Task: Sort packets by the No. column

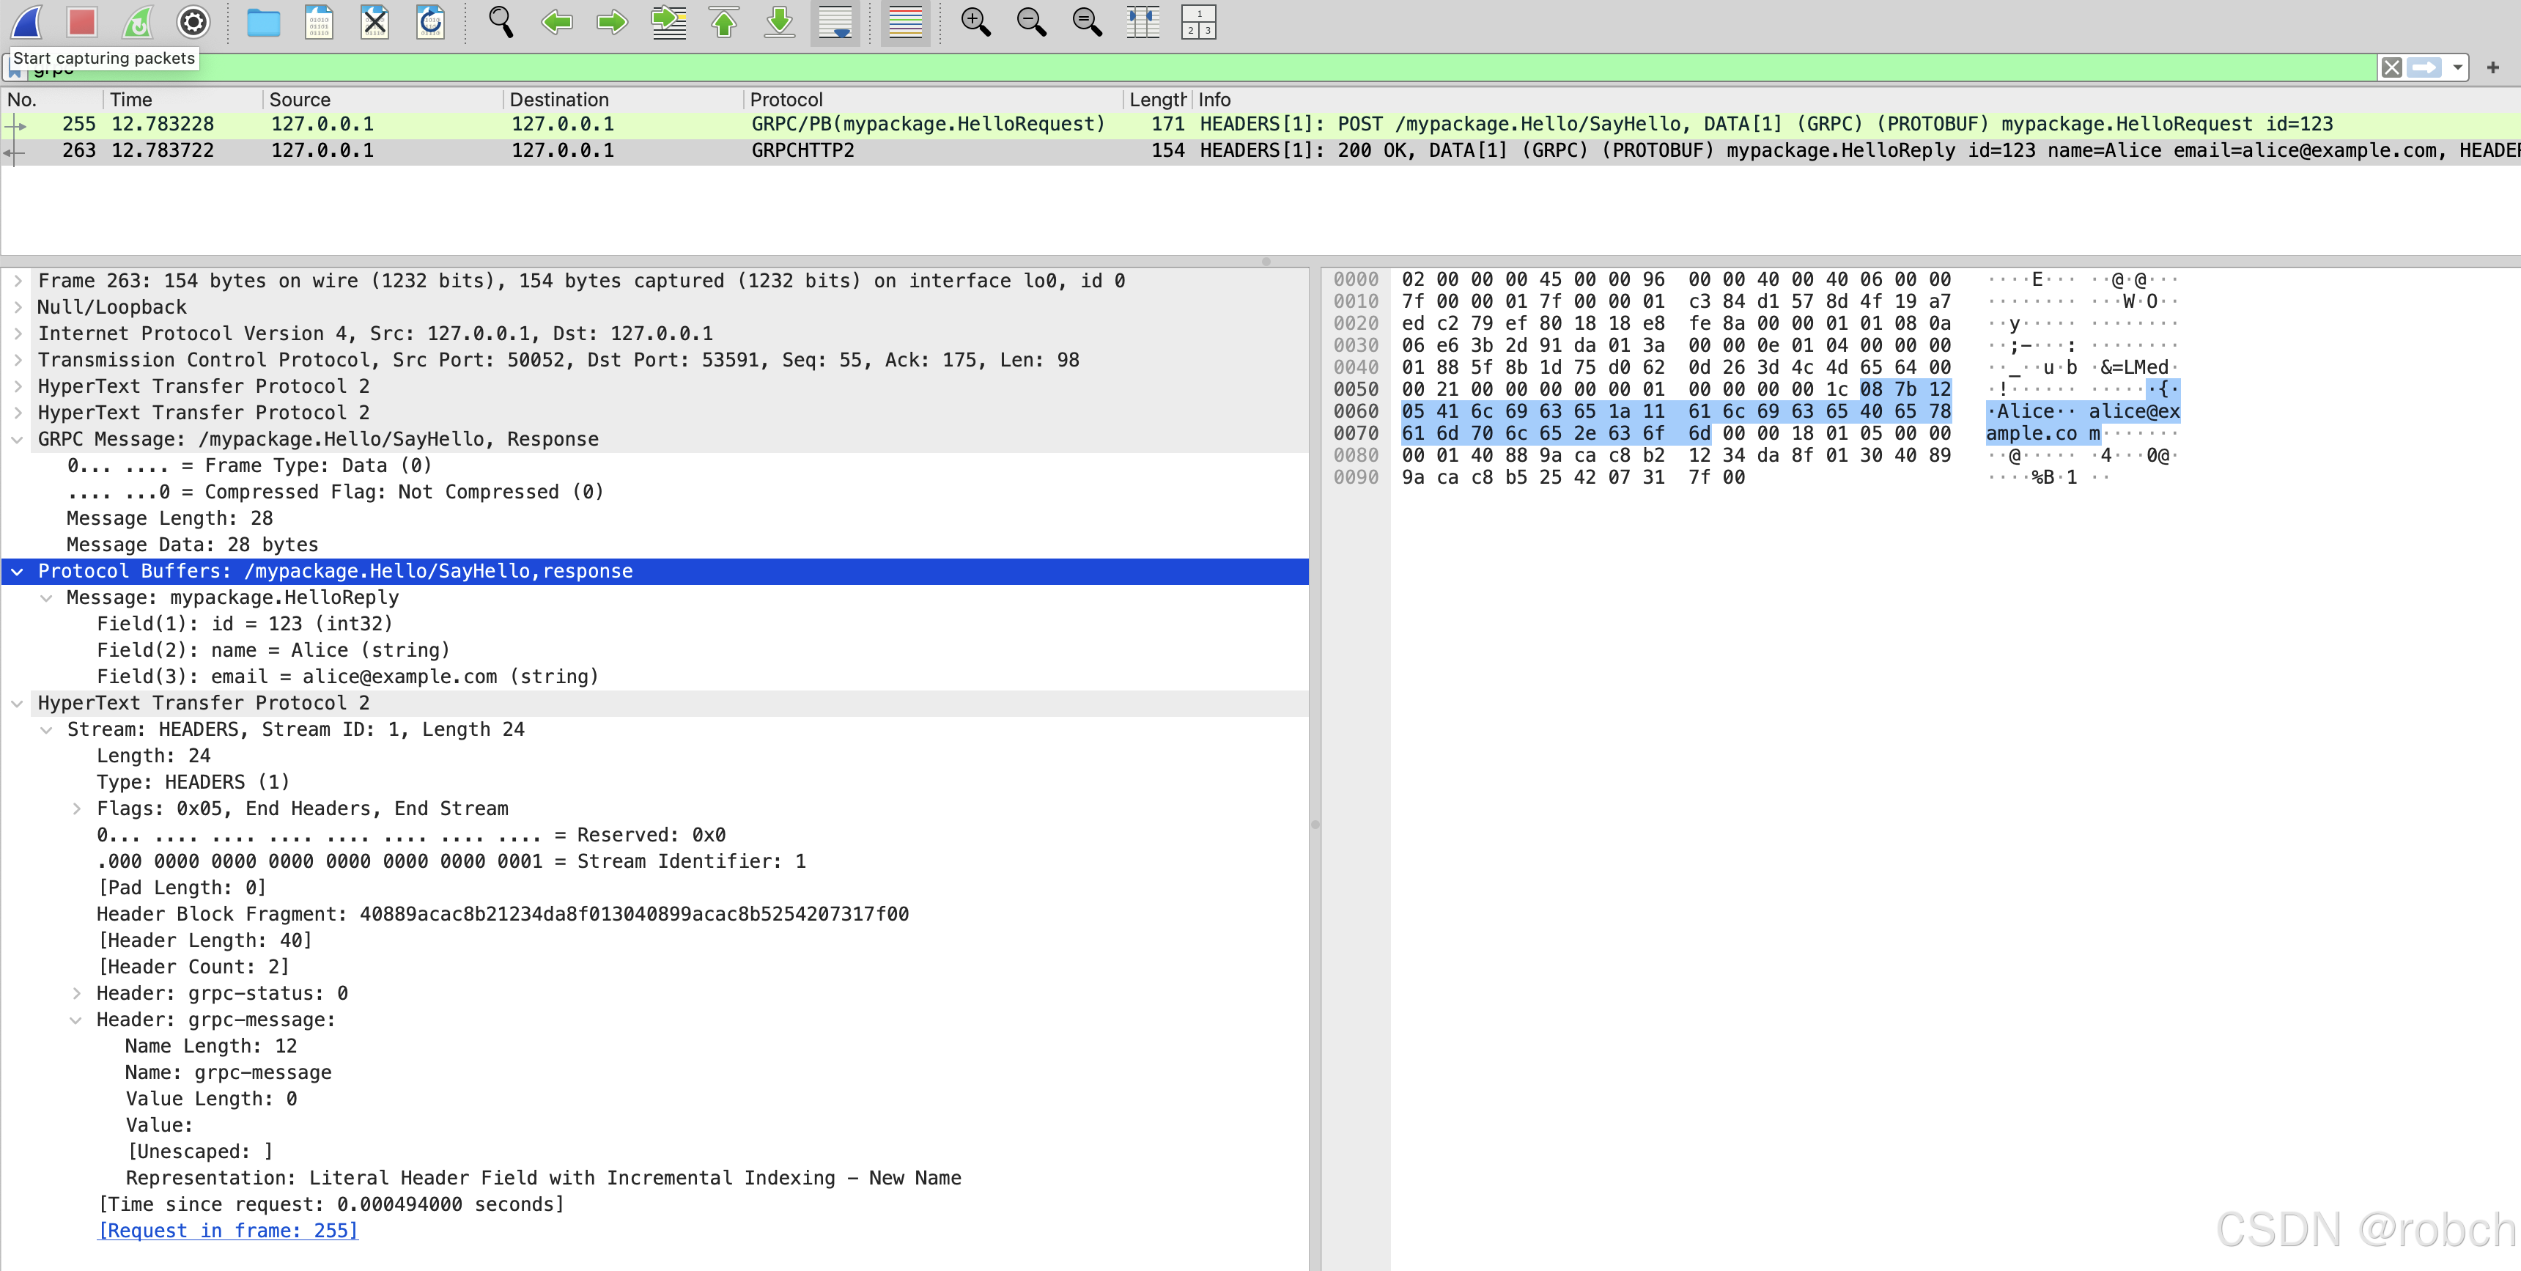Action: pyautogui.click(x=53, y=99)
